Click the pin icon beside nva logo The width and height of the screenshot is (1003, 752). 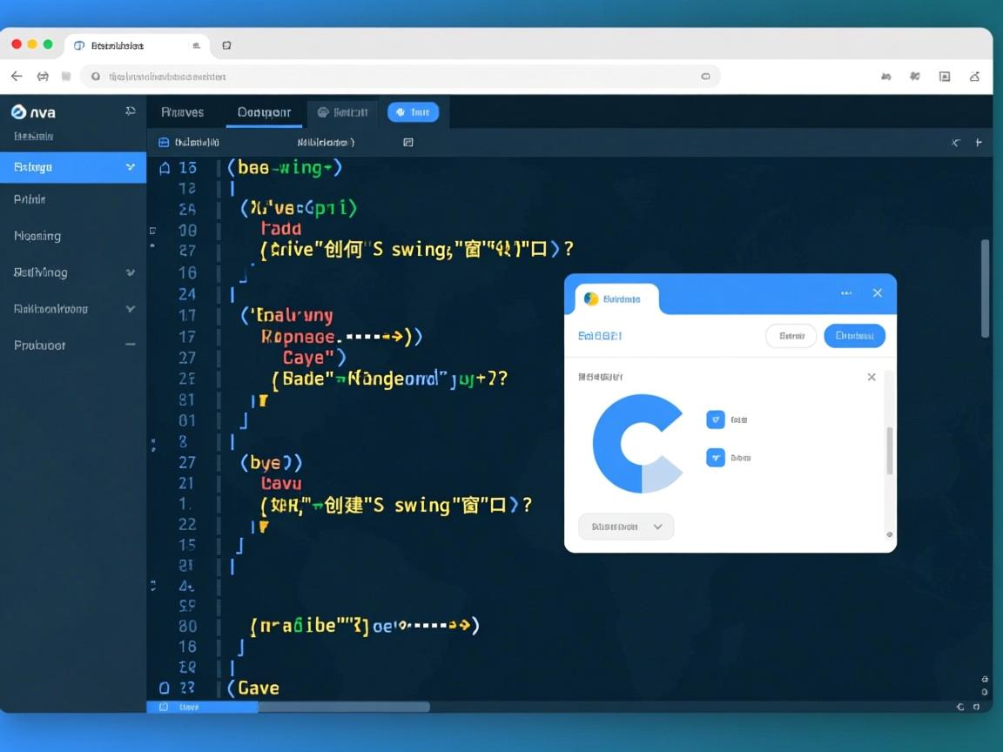pyautogui.click(x=131, y=111)
